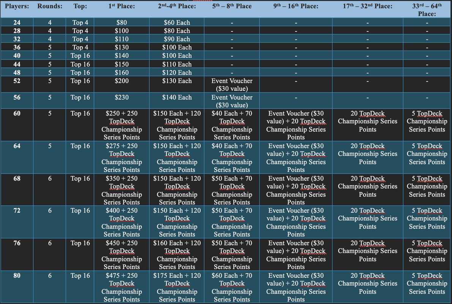Click 'Top 16' in the 40 players row
The width and height of the screenshot is (452, 304).
(x=80, y=55)
